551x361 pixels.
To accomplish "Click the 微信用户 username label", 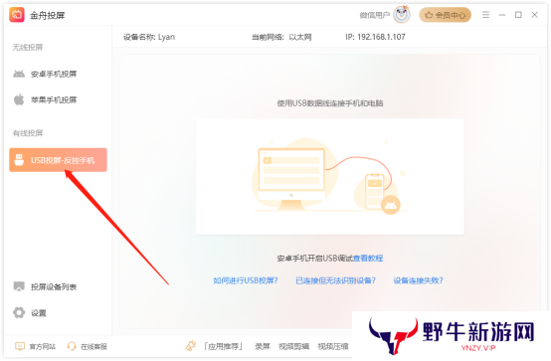I will tap(375, 15).
